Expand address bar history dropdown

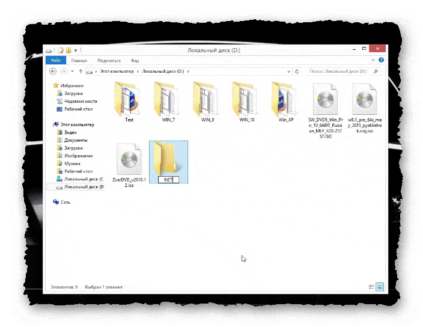(x=288, y=72)
